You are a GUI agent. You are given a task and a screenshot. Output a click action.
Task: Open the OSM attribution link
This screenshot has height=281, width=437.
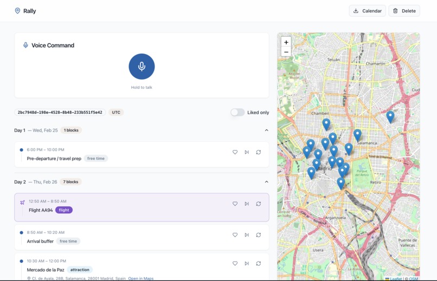(414, 278)
